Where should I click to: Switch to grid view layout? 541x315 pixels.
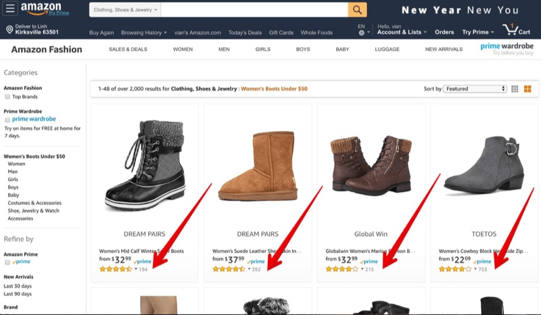pyautogui.click(x=515, y=89)
